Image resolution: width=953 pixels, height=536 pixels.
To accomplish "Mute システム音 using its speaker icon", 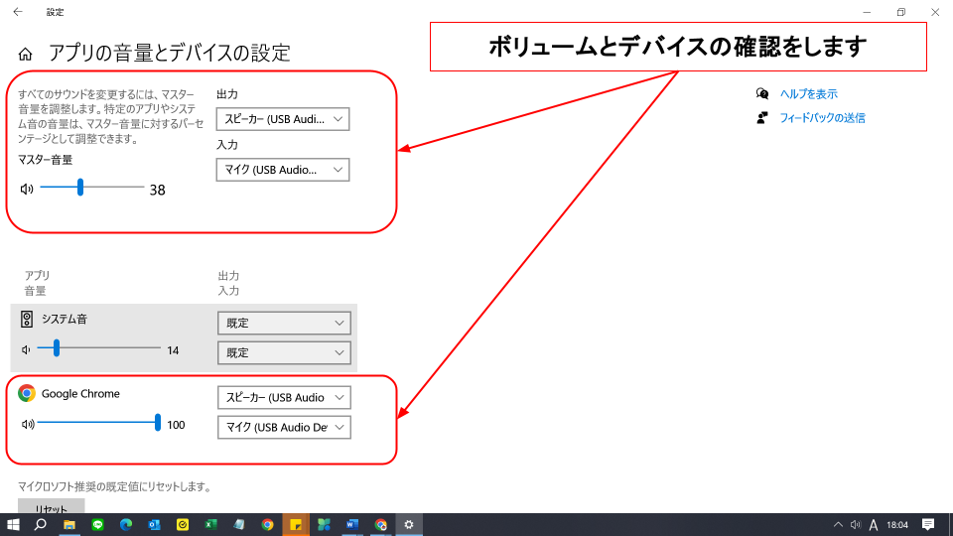I will (27, 349).
